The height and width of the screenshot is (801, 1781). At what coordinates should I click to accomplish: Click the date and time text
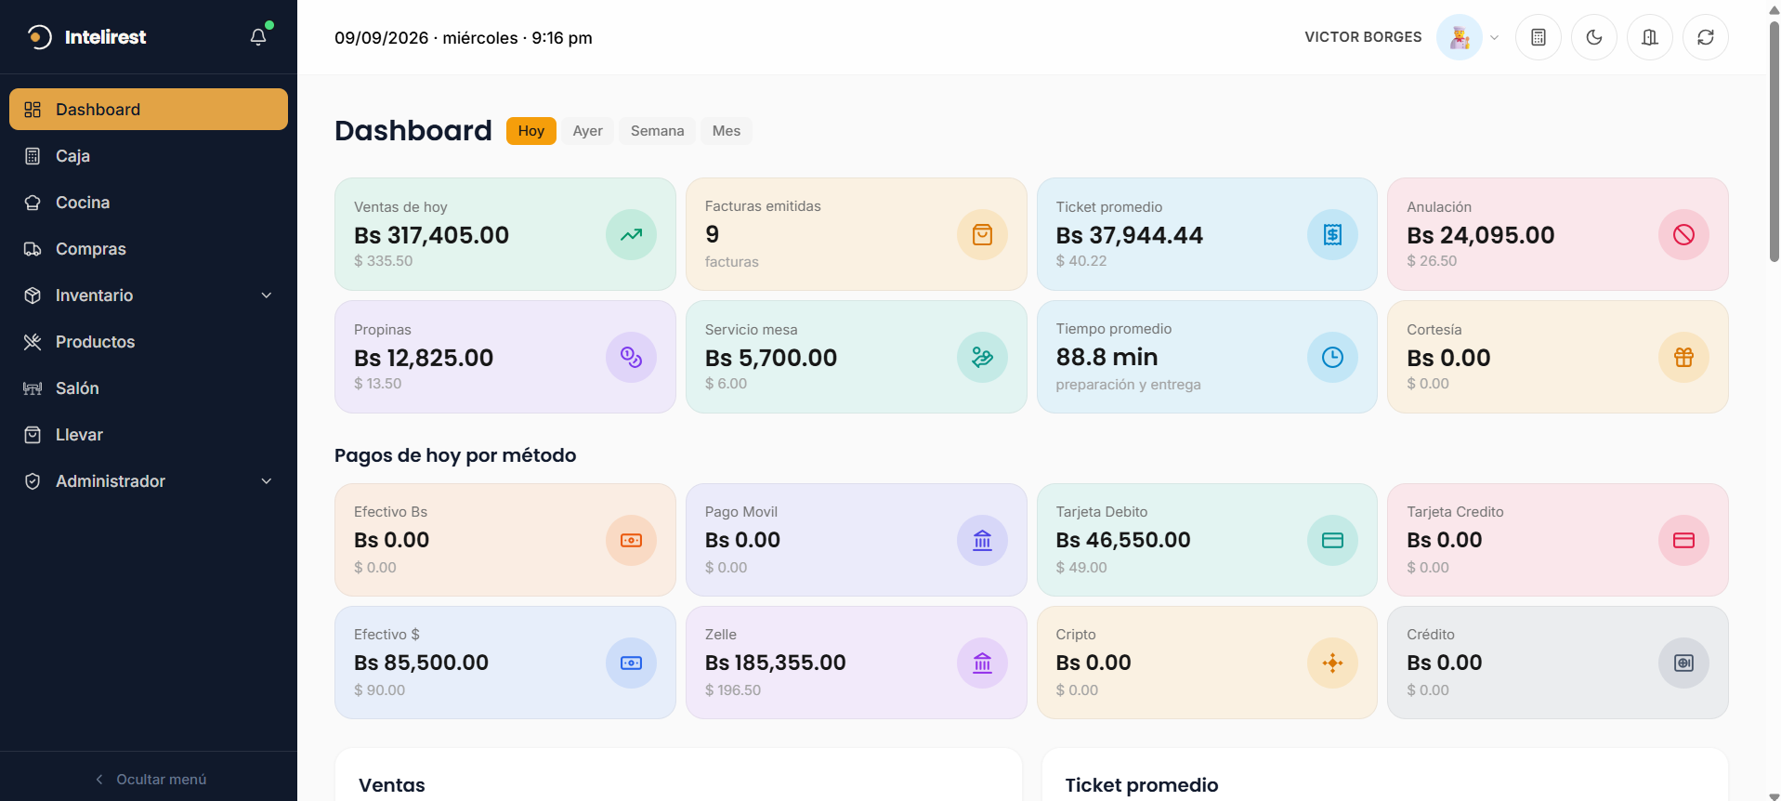coord(464,38)
